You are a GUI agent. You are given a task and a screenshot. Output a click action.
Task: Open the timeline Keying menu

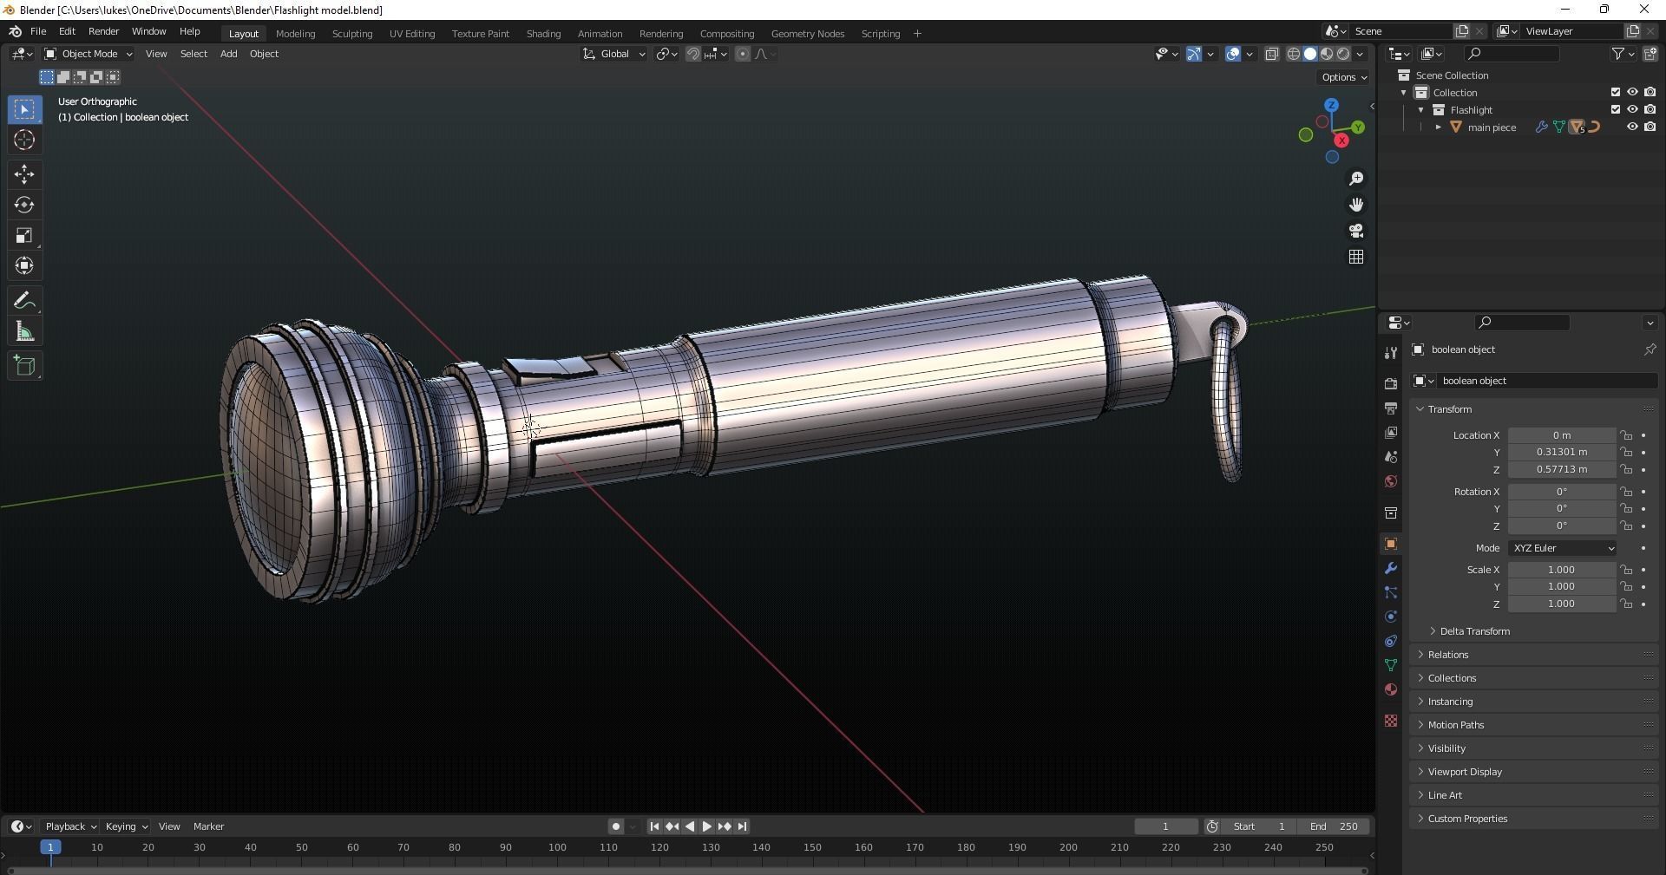126,826
